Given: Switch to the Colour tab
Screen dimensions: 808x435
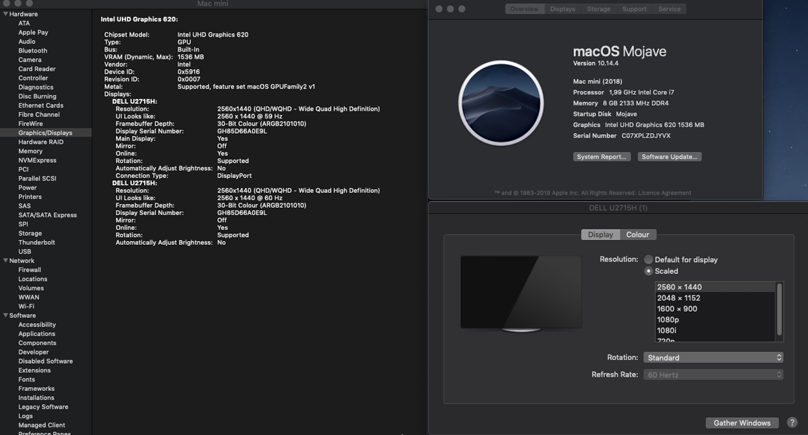Looking at the screenshot, I should pos(637,235).
